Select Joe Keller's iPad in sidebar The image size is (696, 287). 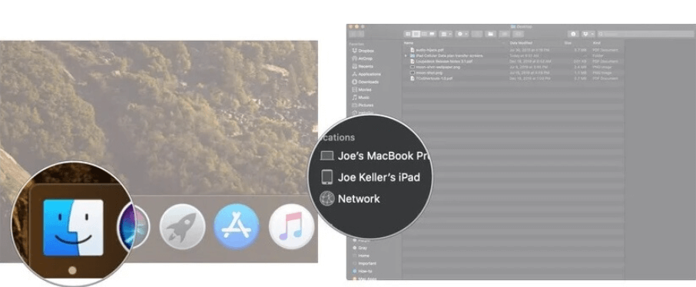[x=370, y=177]
